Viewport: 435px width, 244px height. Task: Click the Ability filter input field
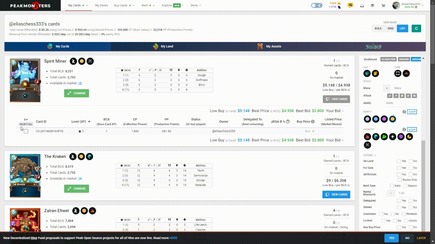coord(401,103)
